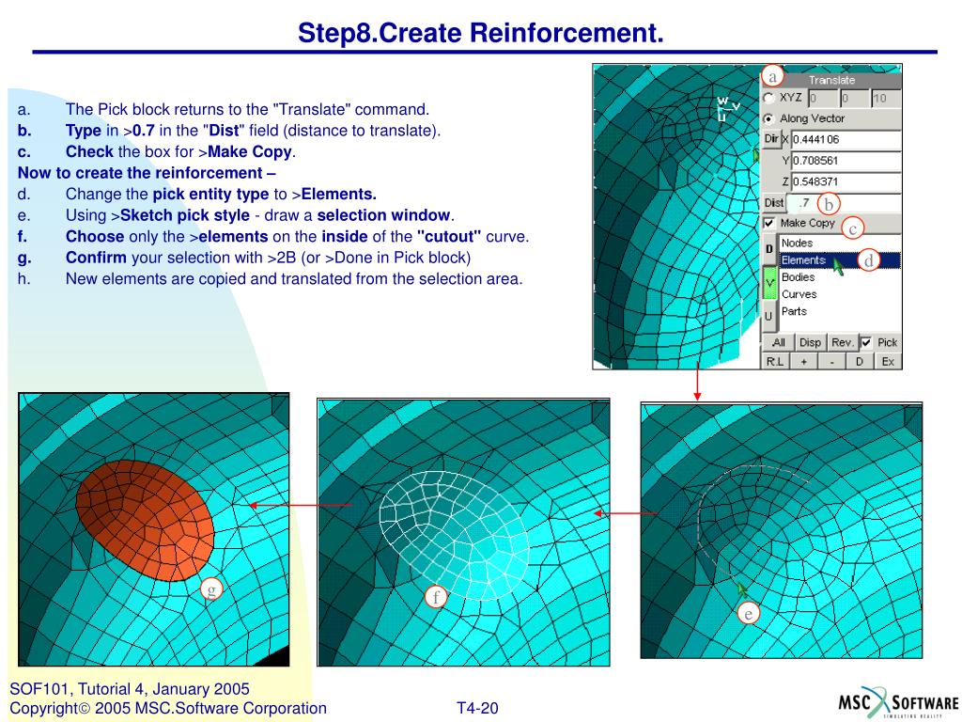Click 'SOF101, Tutorial 4, January 2005' footer text
The width and height of the screenshot is (962, 722).
tap(130, 689)
